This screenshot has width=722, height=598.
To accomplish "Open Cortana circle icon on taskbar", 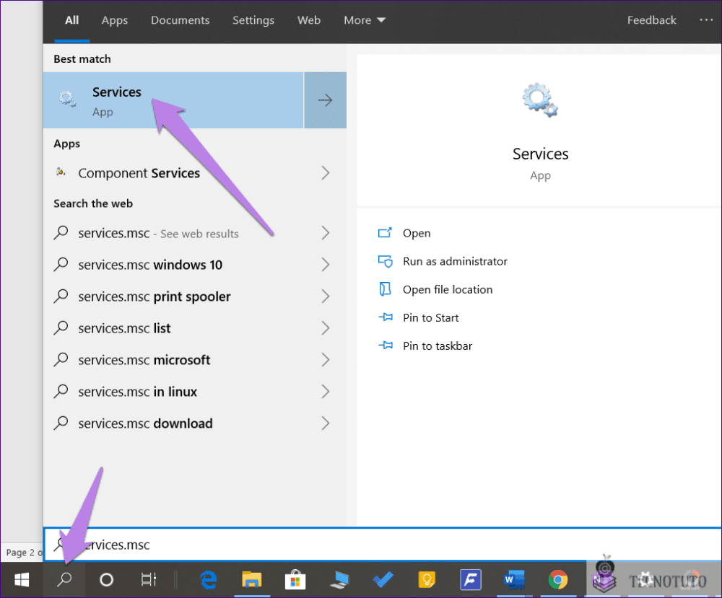I will point(106,579).
